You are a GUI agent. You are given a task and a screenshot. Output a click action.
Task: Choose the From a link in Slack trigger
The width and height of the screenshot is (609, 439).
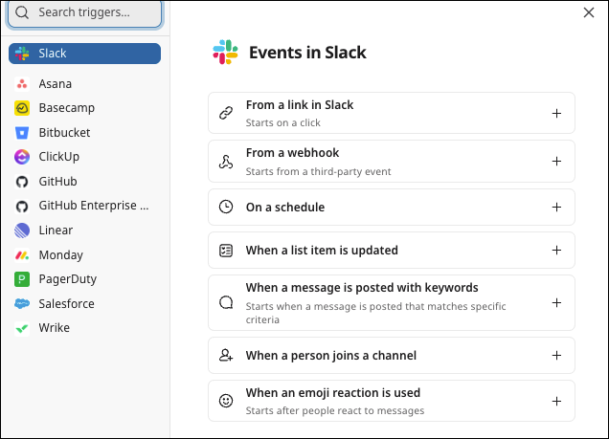(x=392, y=113)
